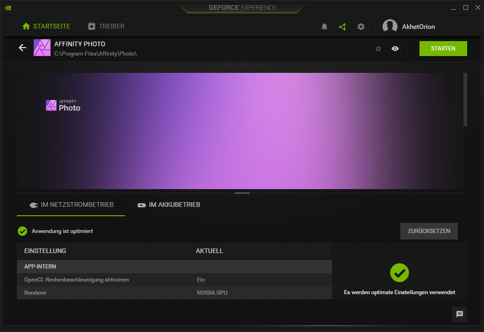Click the Affinity Photo title text
This screenshot has height=332, width=484.
[79, 44]
